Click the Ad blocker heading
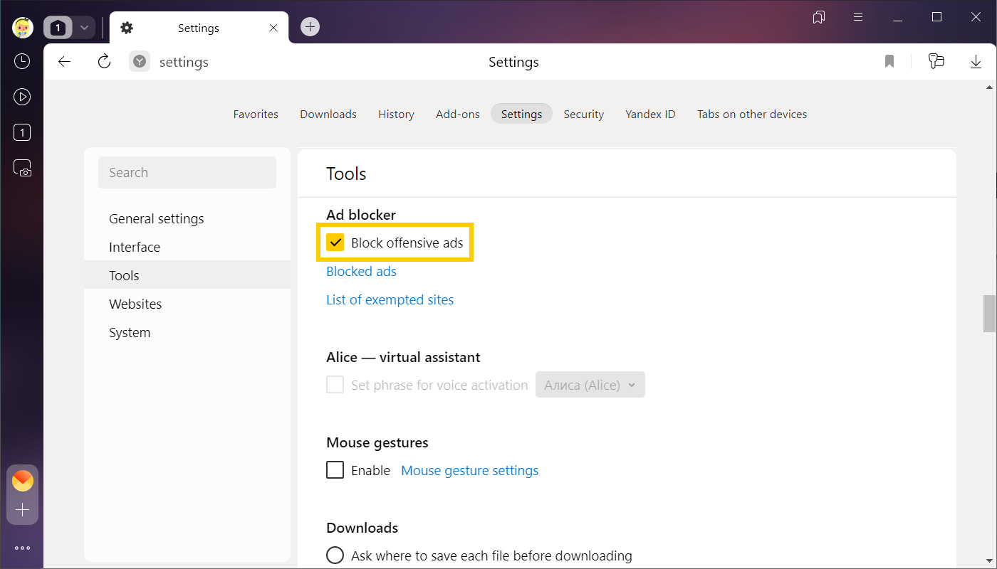 (361, 214)
